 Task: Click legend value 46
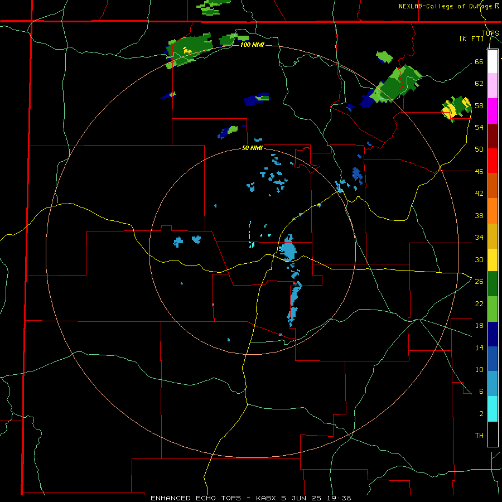pyautogui.click(x=479, y=171)
